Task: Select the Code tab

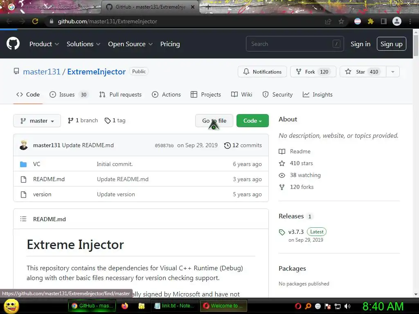Action: pos(28,94)
